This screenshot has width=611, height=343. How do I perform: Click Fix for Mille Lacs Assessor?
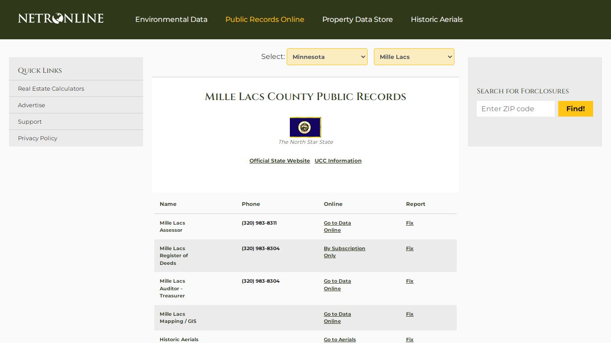click(x=410, y=223)
